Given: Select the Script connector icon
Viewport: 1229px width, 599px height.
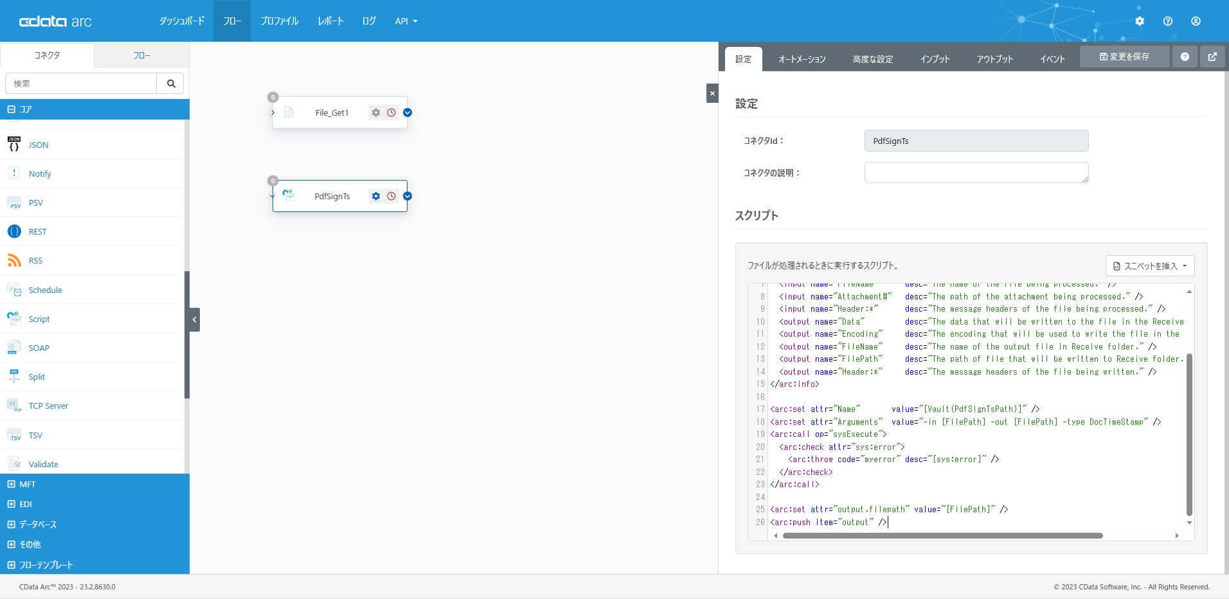Looking at the screenshot, I should pyautogui.click(x=14, y=319).
